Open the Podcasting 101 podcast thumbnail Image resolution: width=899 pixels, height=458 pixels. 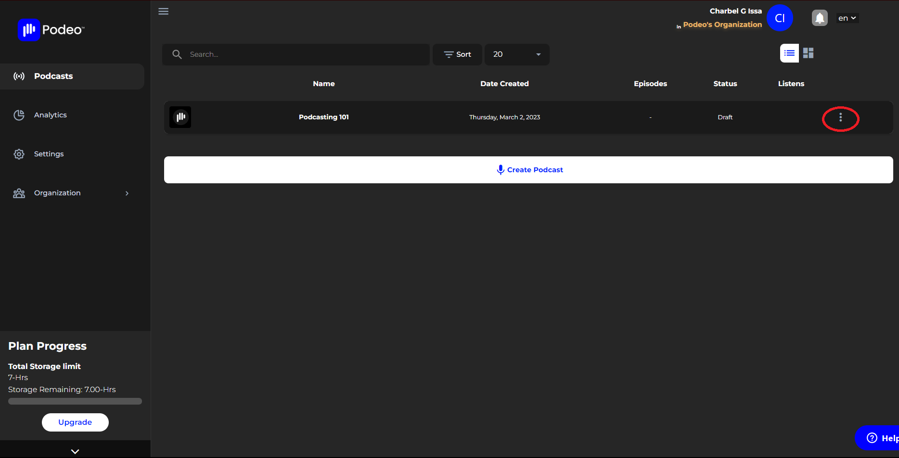pyautogui.click(x=180, y=117)
